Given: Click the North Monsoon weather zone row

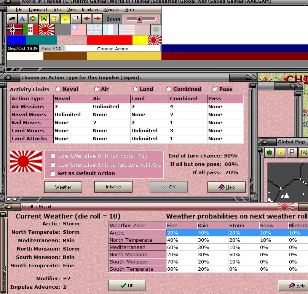Looking at the screenshot, I should [208, 255].
